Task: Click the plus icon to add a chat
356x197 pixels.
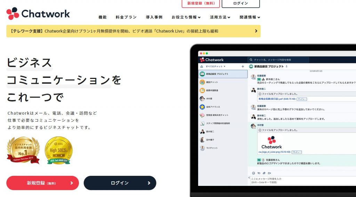Action: coord(243,66)
